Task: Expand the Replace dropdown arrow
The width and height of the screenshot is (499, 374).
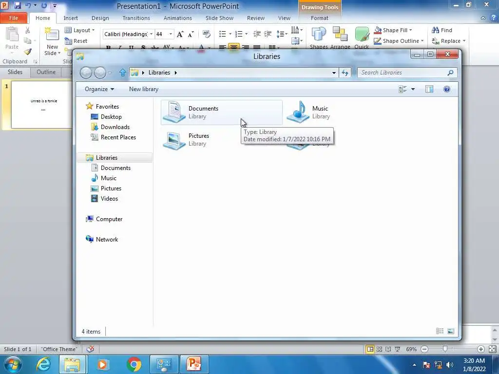Action: click(464, 41)
